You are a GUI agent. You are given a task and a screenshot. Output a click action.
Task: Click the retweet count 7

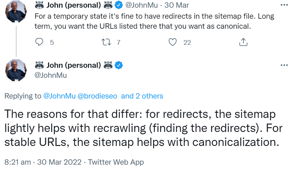118,42
